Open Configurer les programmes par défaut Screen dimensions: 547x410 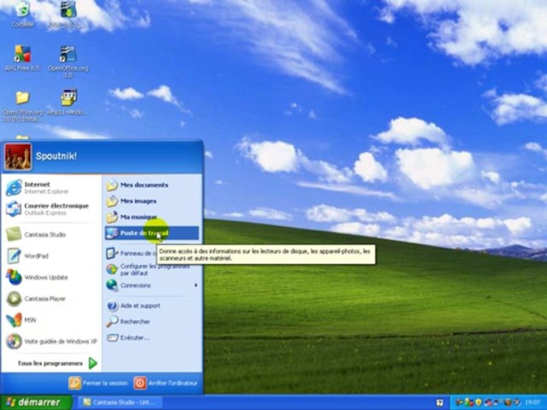152,269
